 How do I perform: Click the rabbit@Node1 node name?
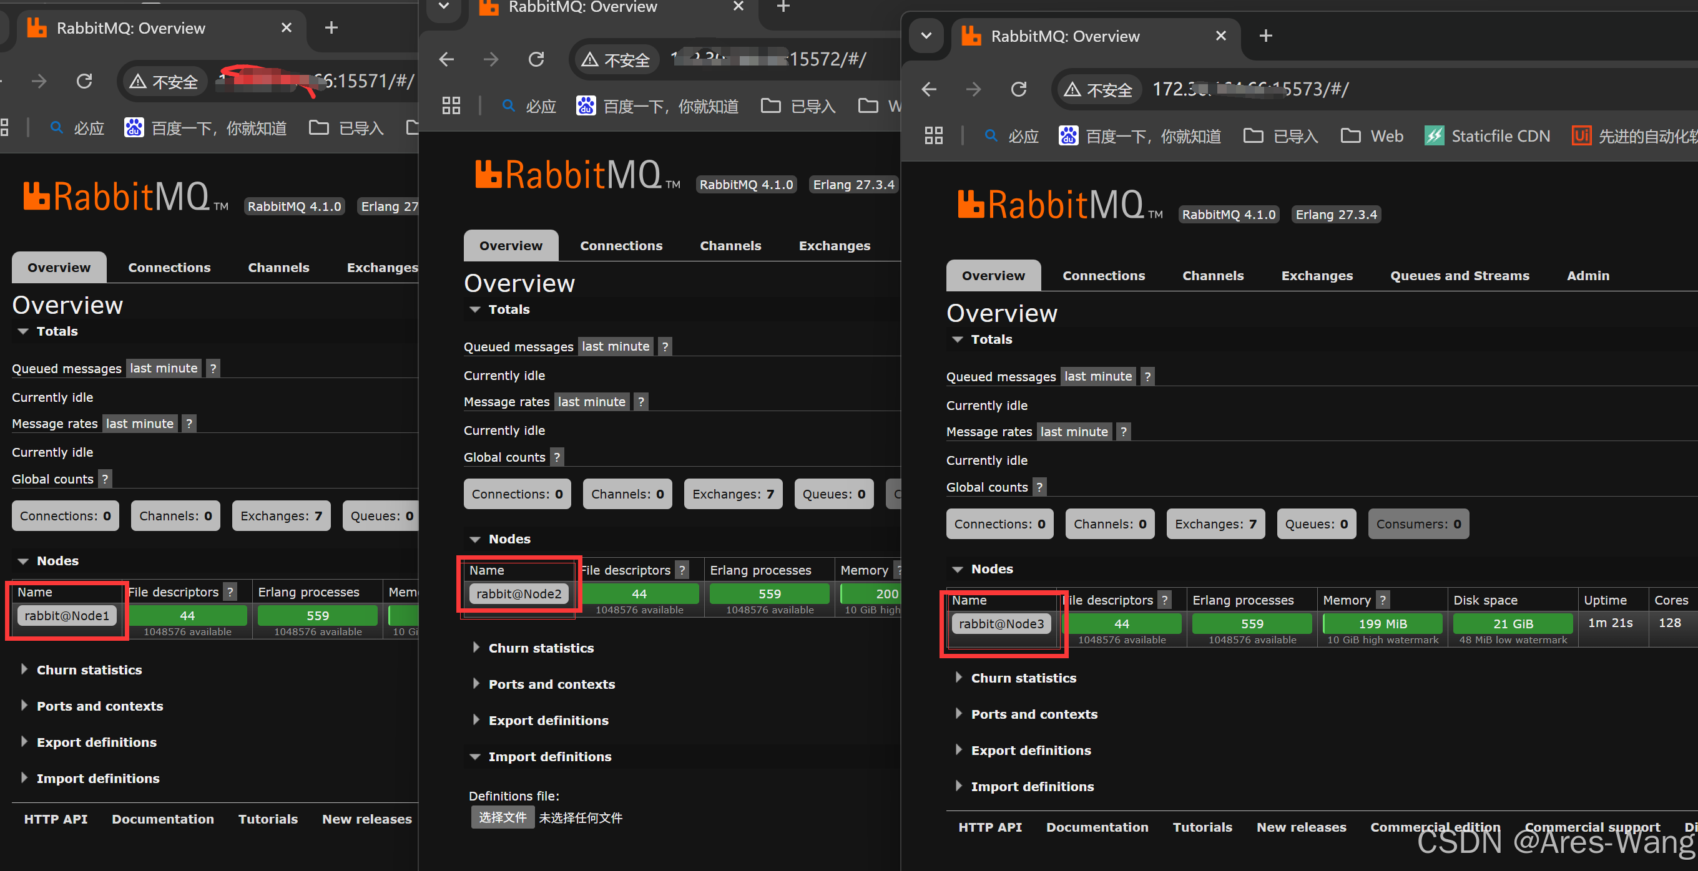click(67, 615)
